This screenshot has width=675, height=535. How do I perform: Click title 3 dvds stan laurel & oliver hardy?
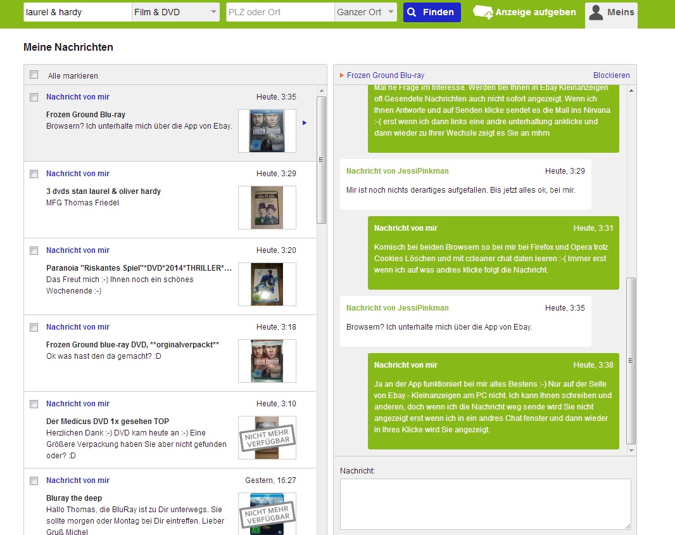[x=103, y=191]
